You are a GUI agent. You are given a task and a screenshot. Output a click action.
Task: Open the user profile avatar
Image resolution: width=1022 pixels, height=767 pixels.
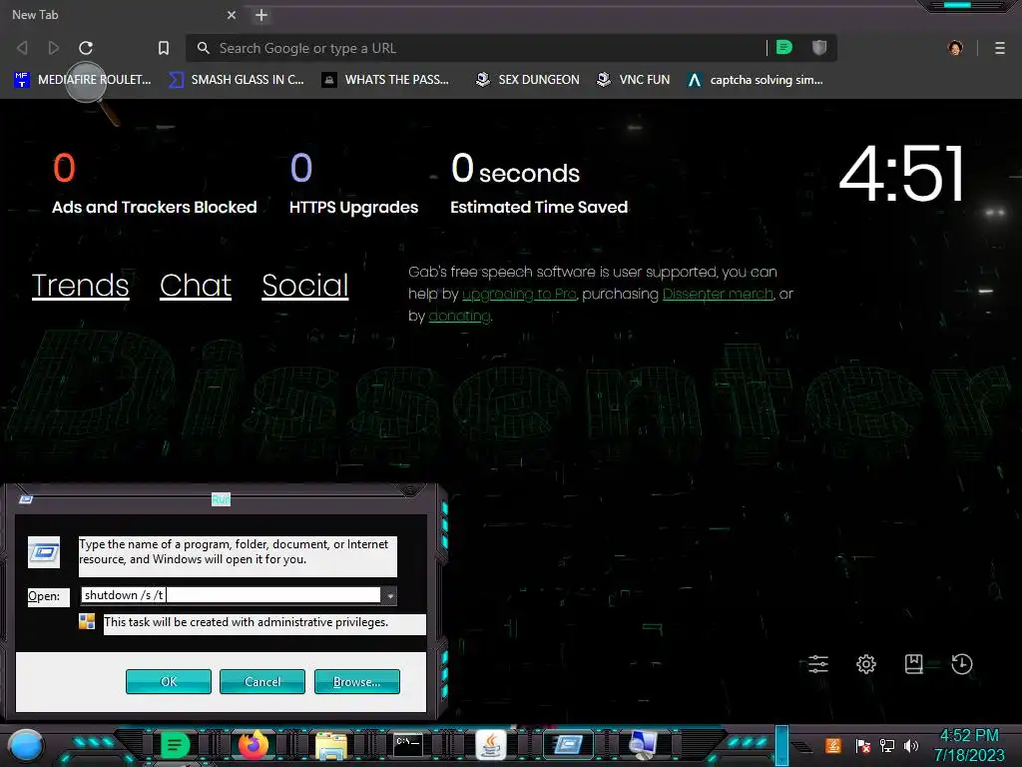pyautogui.click(x=955, y=48)
